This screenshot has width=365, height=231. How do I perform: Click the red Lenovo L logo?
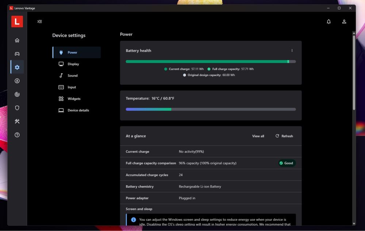17,21
